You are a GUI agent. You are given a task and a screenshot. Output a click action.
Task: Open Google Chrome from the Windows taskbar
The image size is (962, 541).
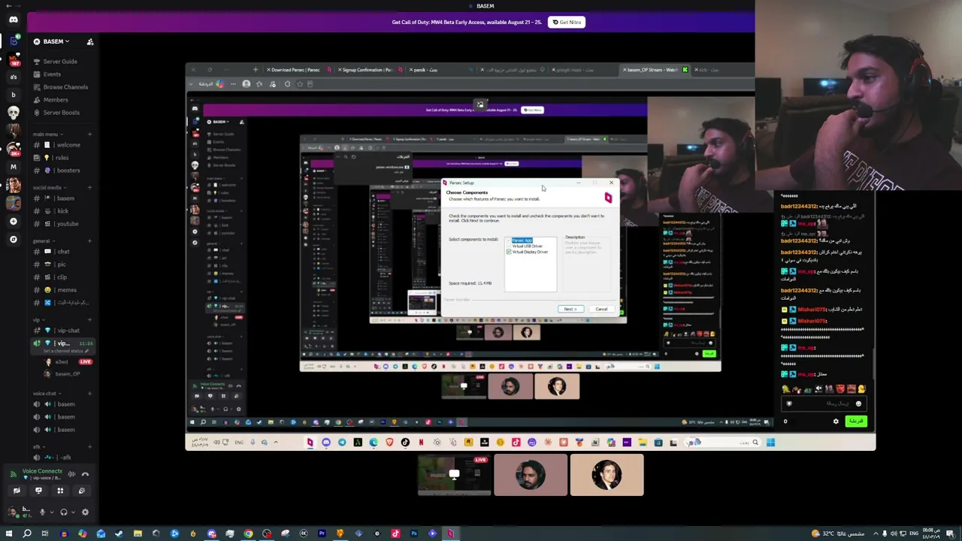(x=248, y=533)
